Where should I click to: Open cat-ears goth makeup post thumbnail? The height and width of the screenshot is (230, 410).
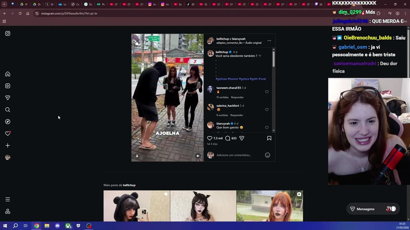tap(203, 206)
